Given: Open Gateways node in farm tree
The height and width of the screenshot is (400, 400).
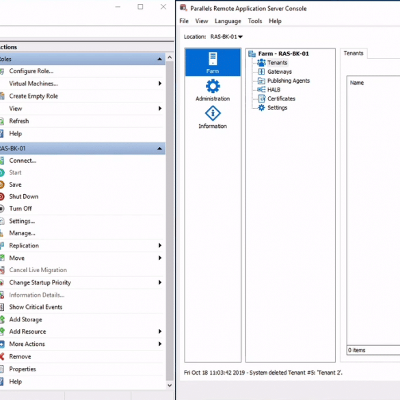Looking at the screenshot, I should pyautogui.click(x=280, y=72).
